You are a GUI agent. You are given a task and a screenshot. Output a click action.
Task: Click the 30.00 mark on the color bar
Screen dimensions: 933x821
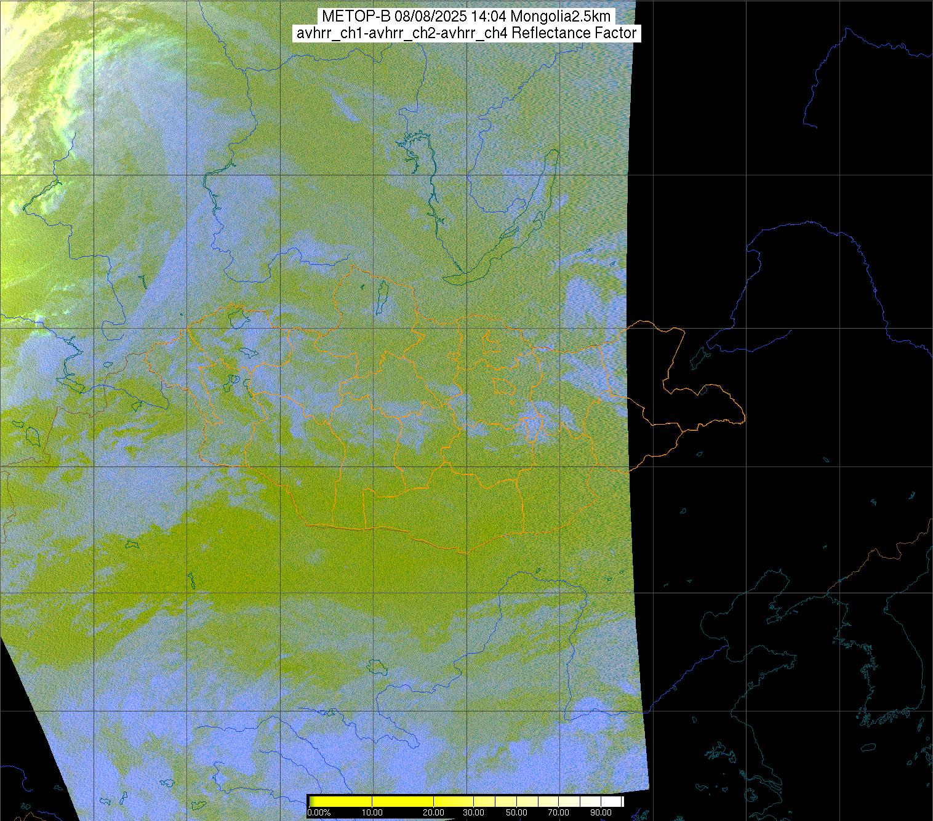click(x=473, y=813)
